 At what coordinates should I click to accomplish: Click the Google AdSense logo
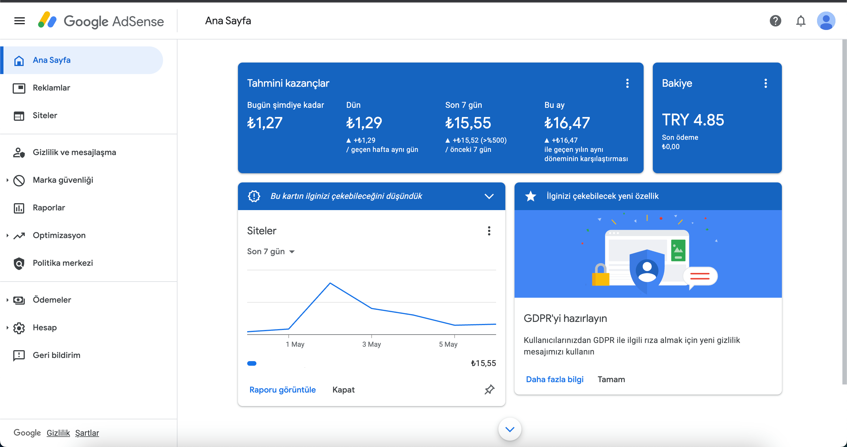[101, 21]
